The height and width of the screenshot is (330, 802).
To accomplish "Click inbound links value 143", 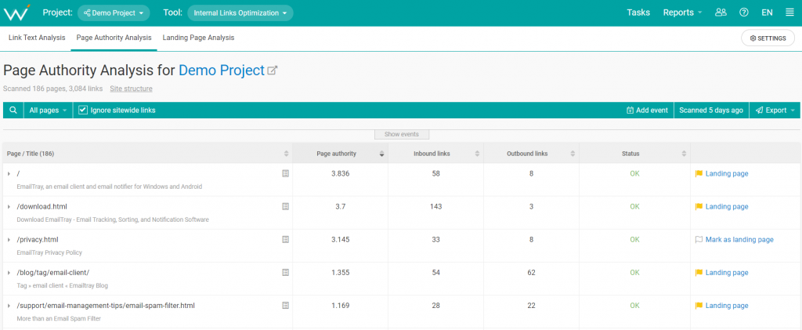I will (x=435, y=207).
